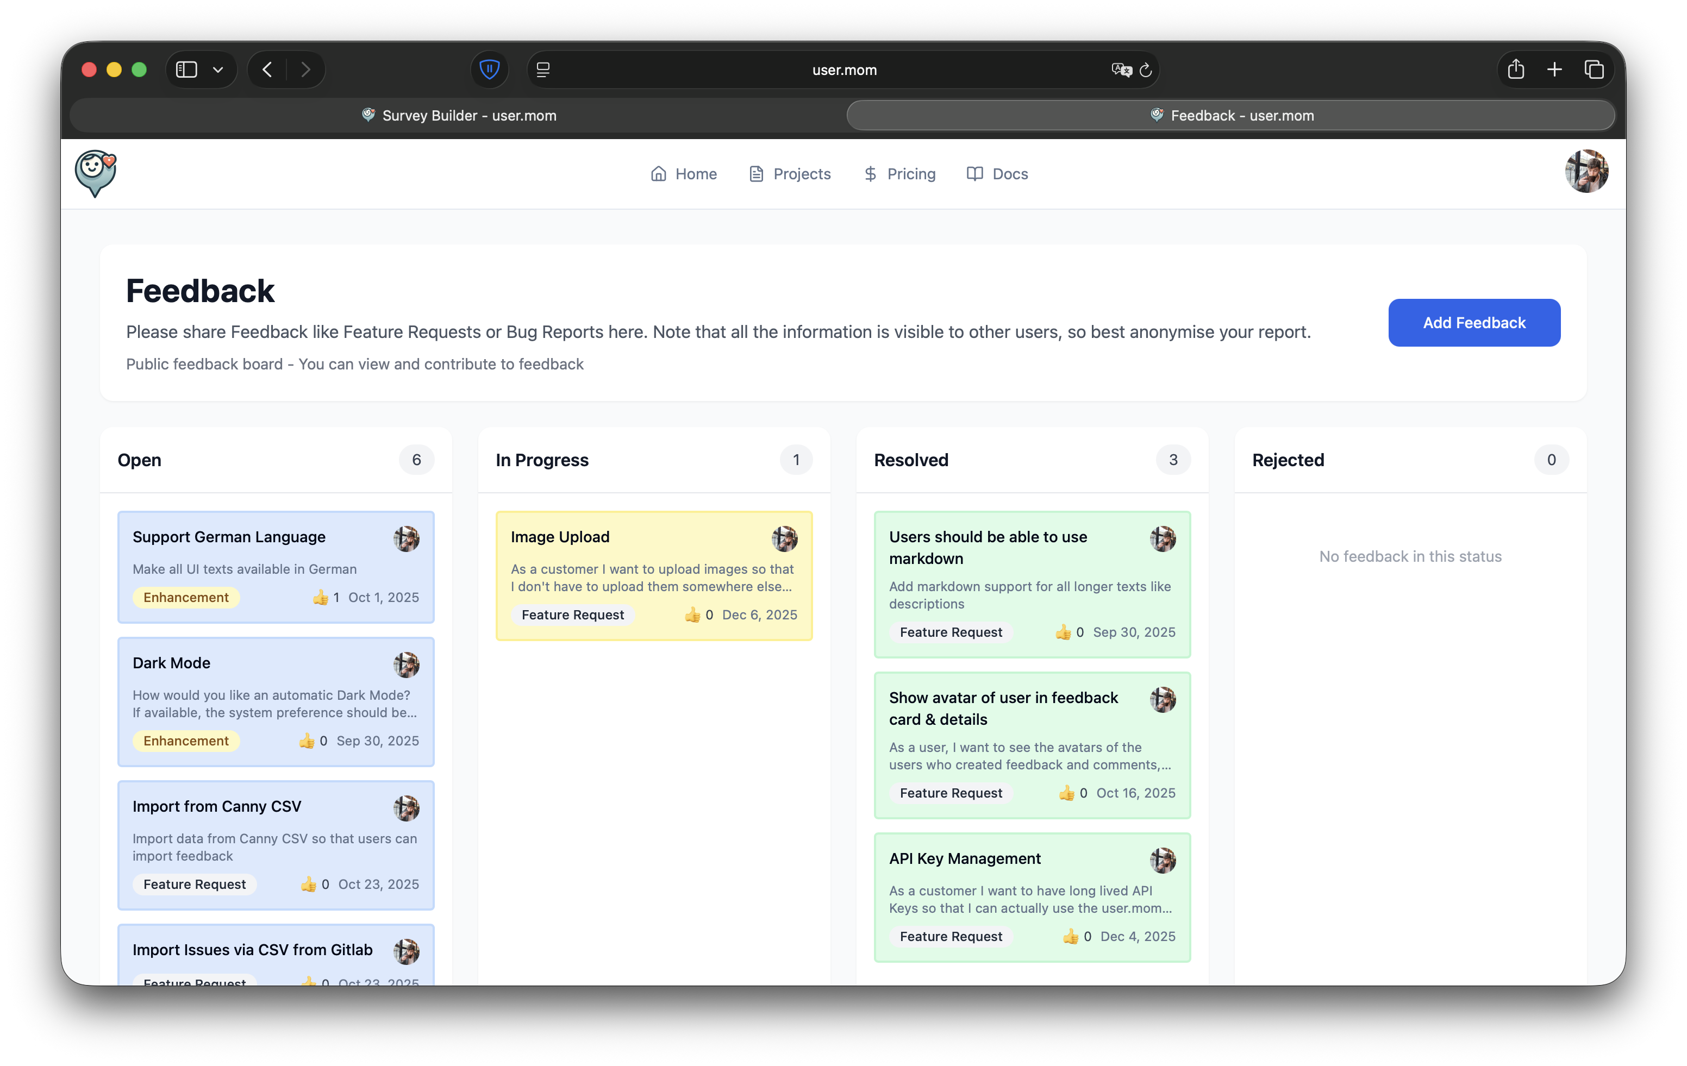The height and width of the screenshot is (1066, 1687).
Task: Open the profile avatar menu top right
Action: pyautogui.click(x=1586, y=172)
